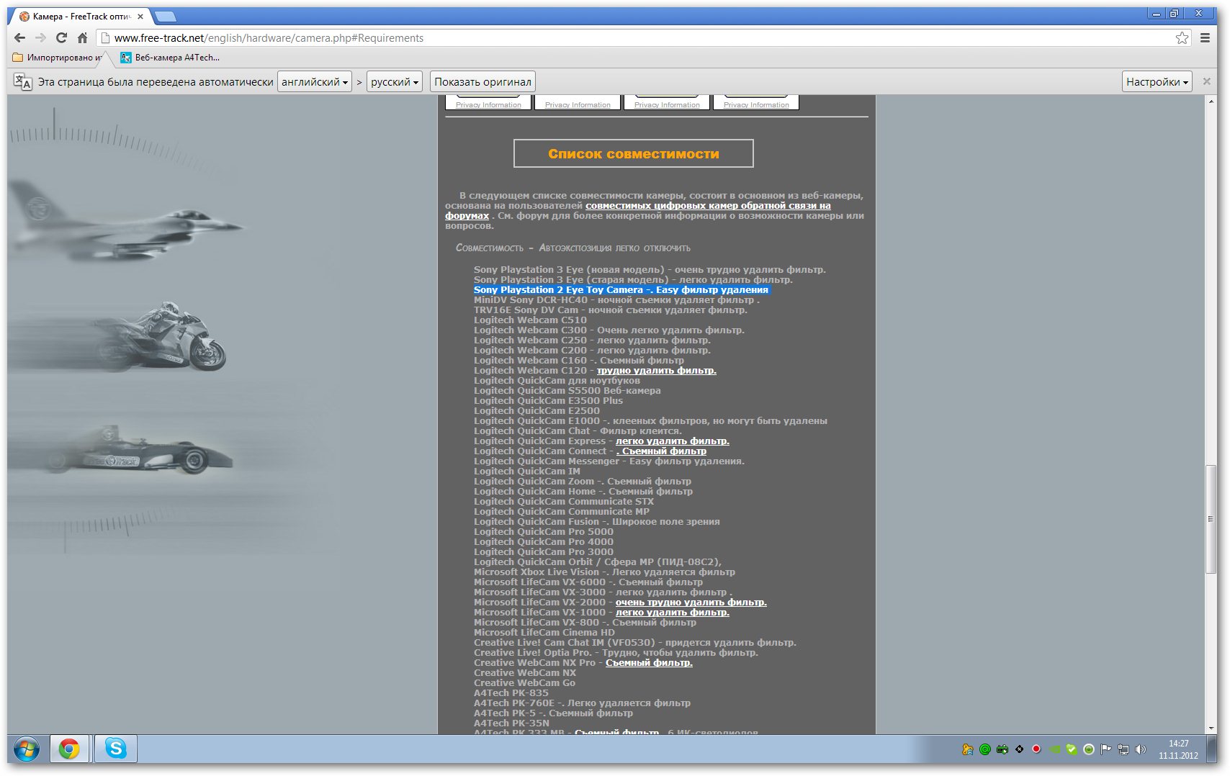The height and width of the screenshot is (776, 1230).
Task: Click the Показать оригинал button
Action: pos(483,82)
